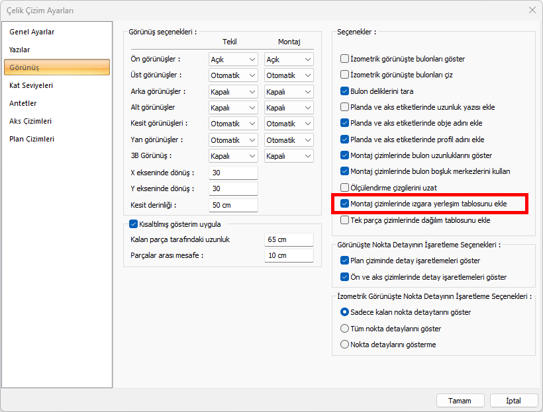This screenshot has width=543, height=412.
Task: Expand Montaj dropdown for Üst görünüşler
Action: (x=289, y=75)
